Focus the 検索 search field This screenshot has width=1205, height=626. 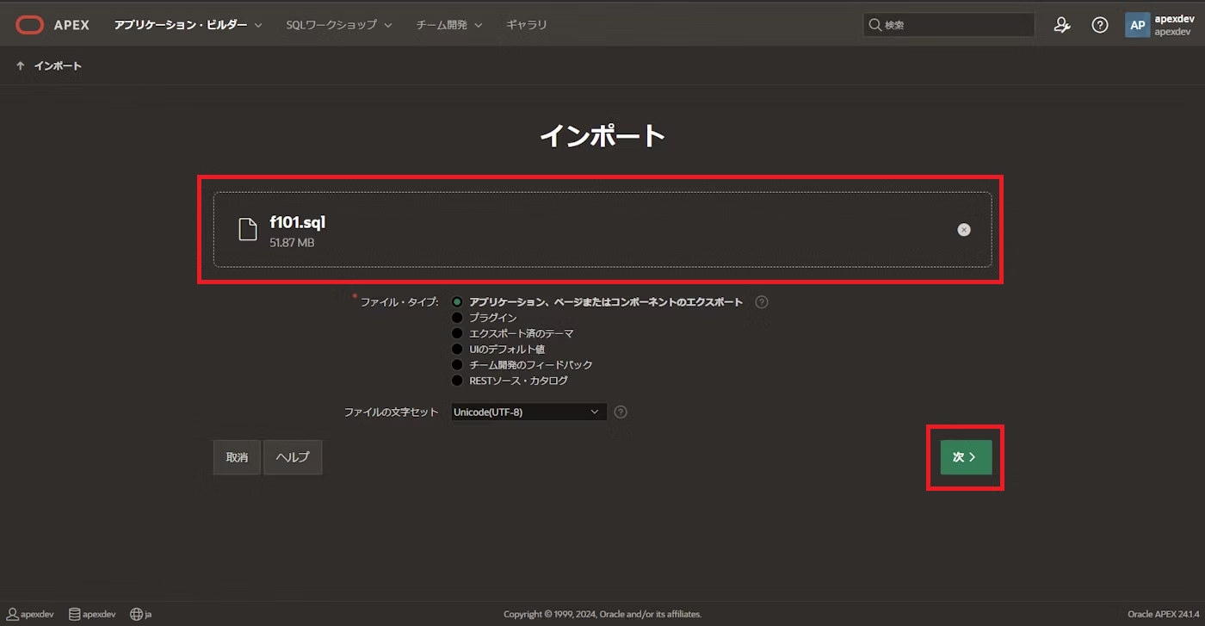pyautogui.click(x=949, y=25)
